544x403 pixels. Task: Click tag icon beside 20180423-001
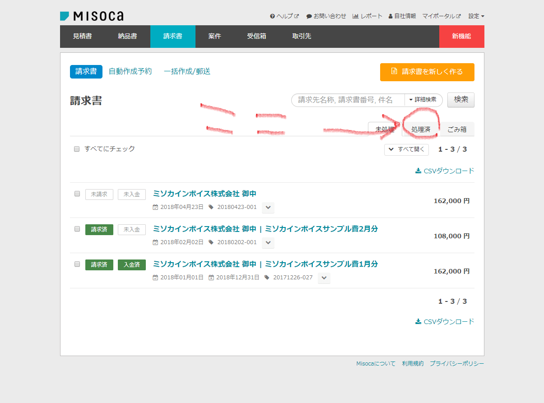click(x=211, y=207)
